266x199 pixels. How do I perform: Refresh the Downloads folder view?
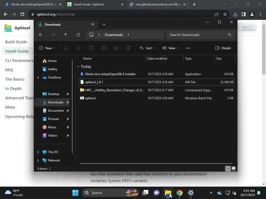coord(78,35)
